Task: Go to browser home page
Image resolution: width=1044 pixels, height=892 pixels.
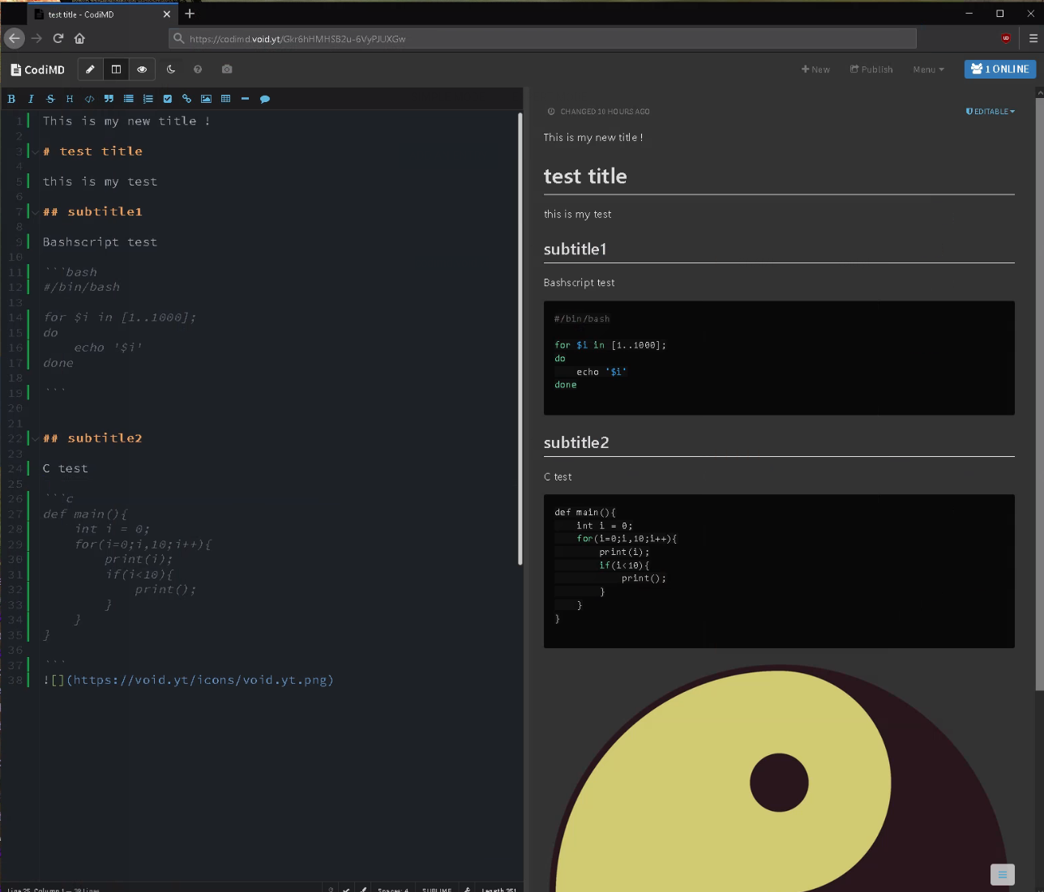Action: pyautogui.click(x=79, y=38)
